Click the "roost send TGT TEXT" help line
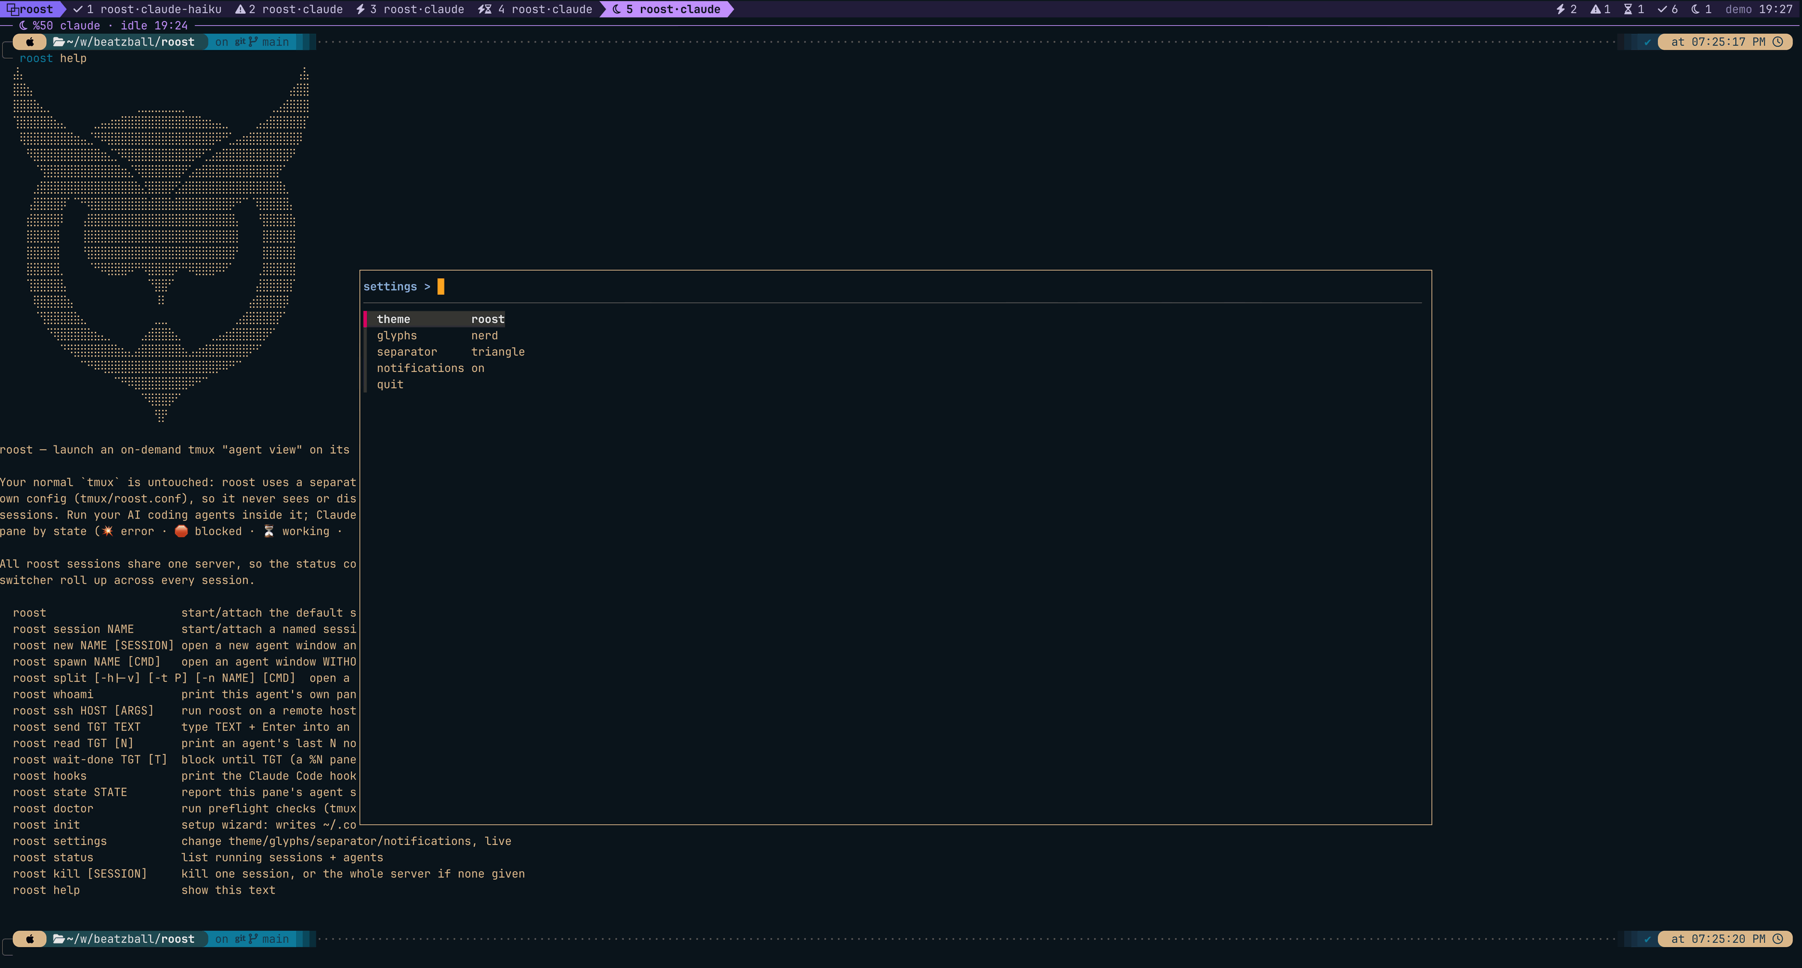The height and width of the screenshot is (968, 1802). [181, 727]
